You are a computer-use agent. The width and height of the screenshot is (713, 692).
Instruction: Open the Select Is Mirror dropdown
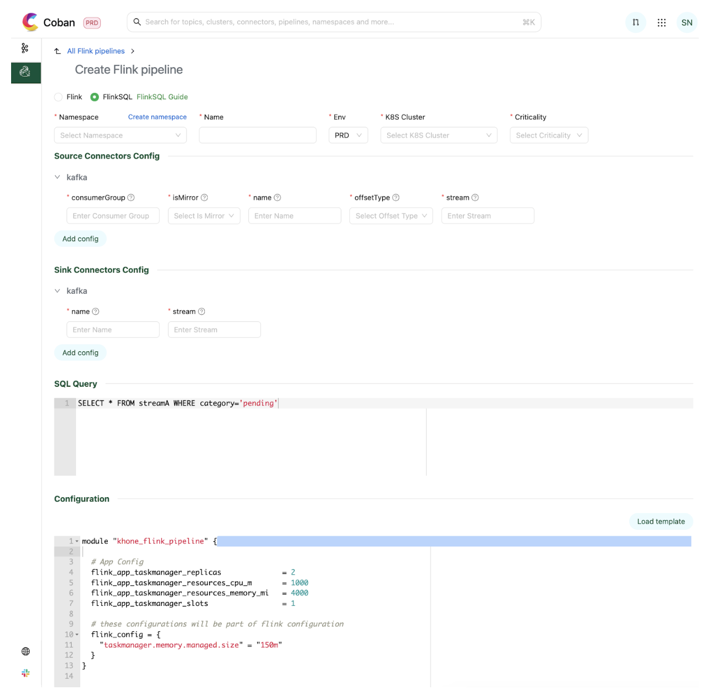[204, 216]
